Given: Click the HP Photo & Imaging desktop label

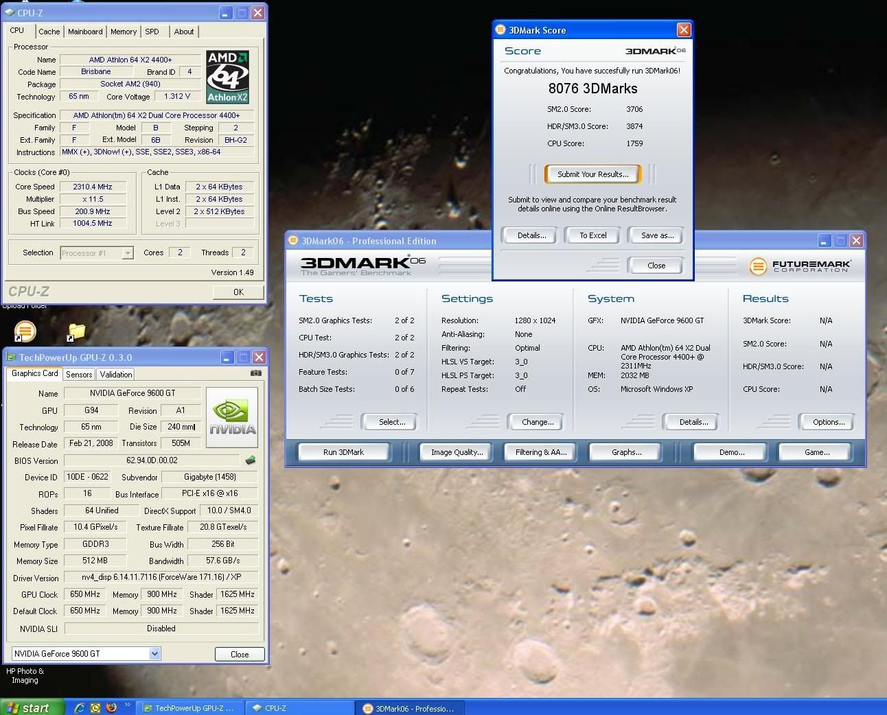Looking at the screenshot, I should pos(25,676).
